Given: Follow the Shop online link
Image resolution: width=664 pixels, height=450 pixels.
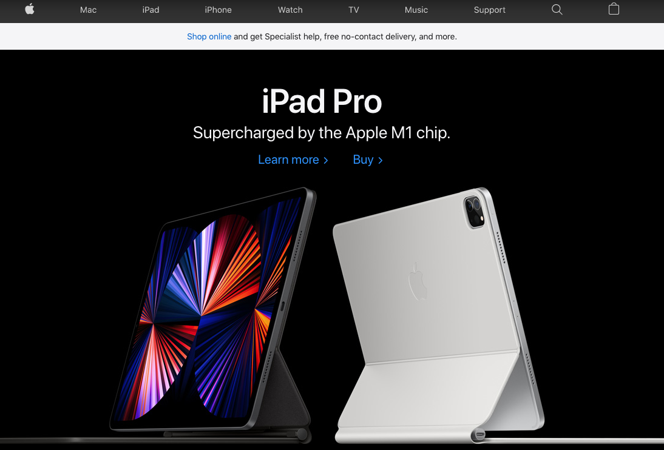Looking at the screenshot, I should pos(209,37).
